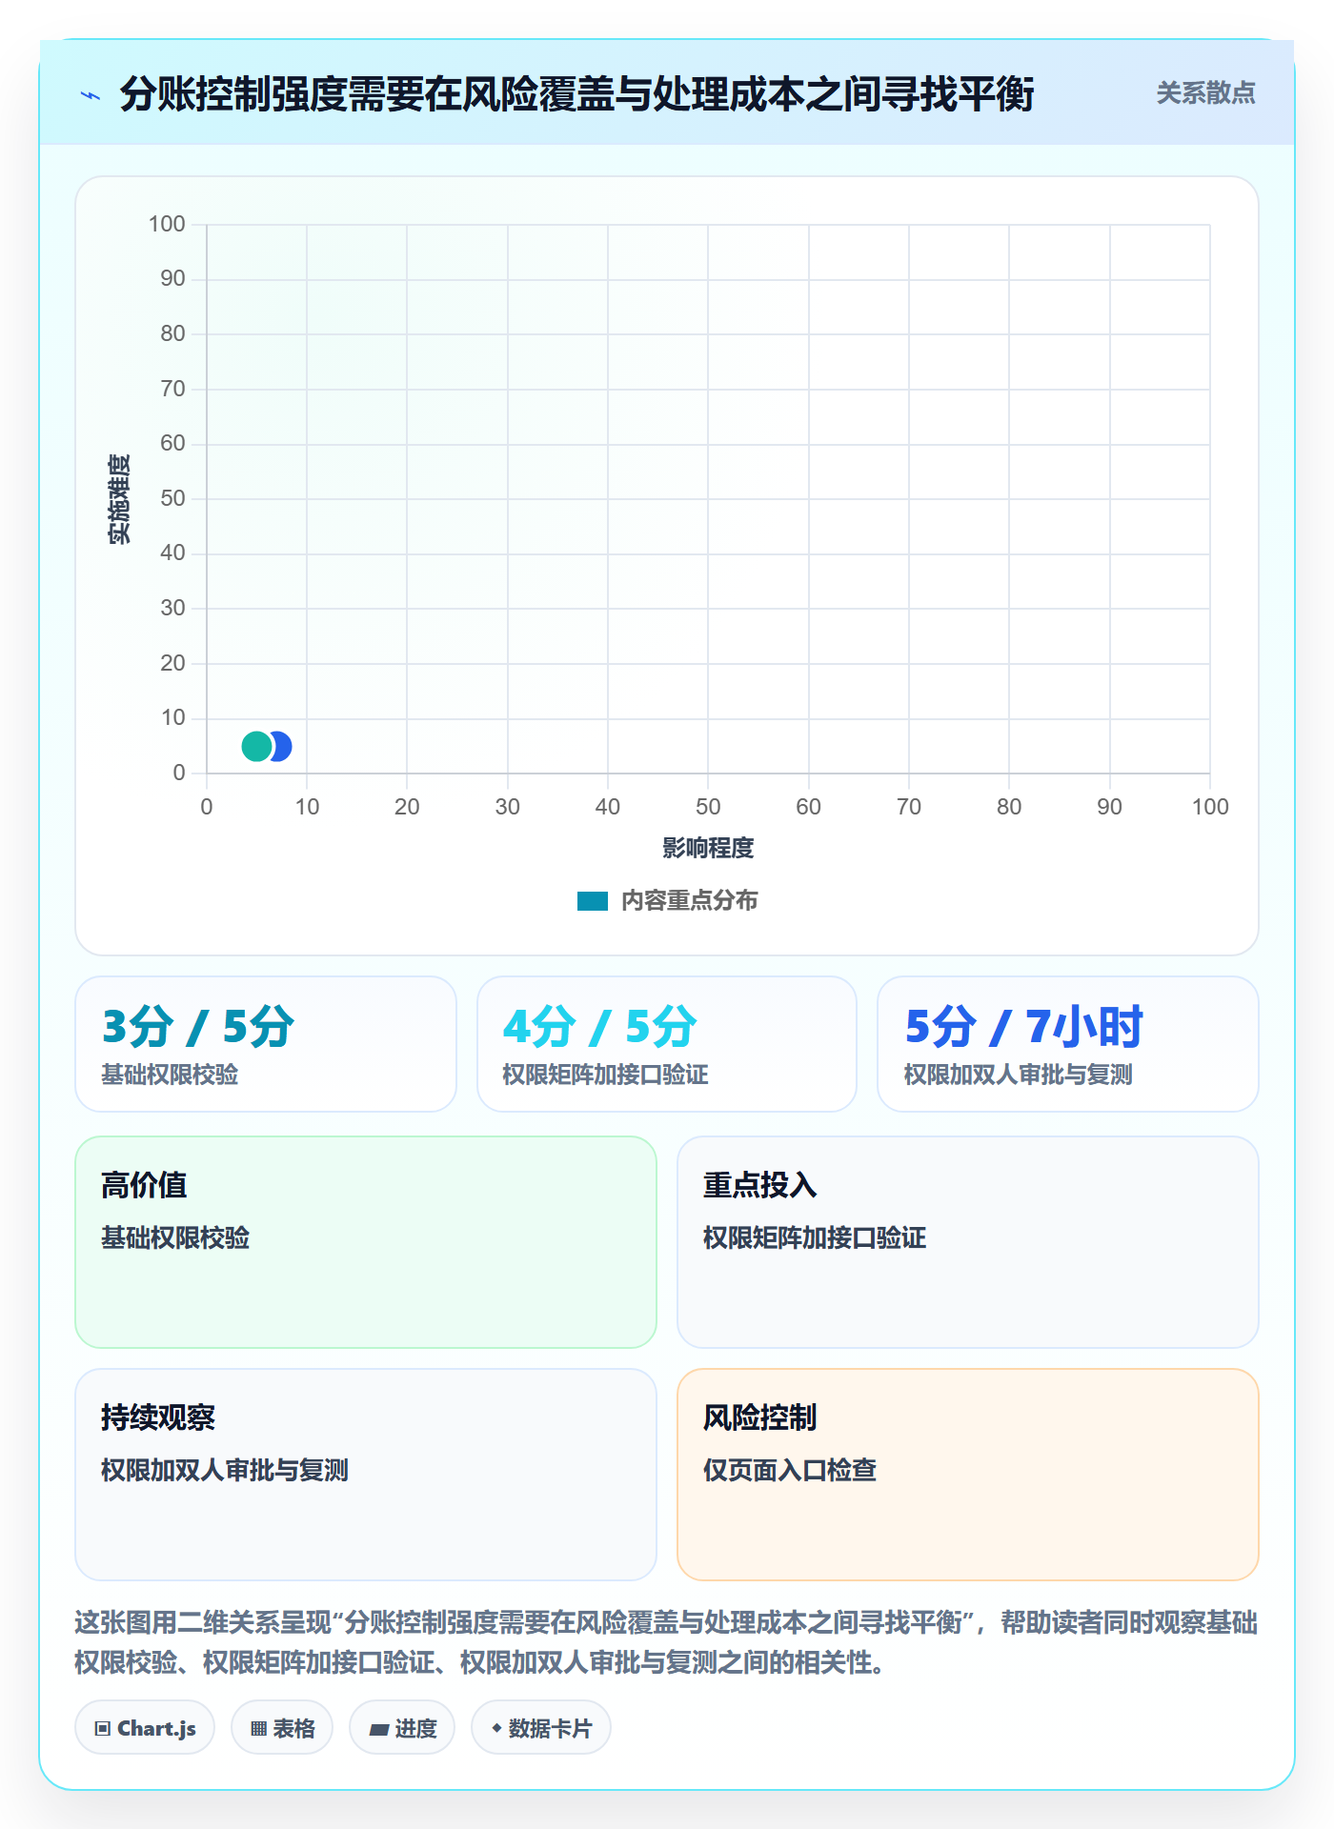
Task: Click the 内容重点分布 legend color box
Action: [x=593, y=901]
